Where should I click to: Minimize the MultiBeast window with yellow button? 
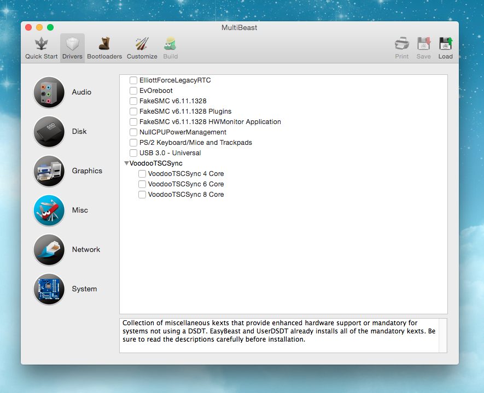point(39,27)
